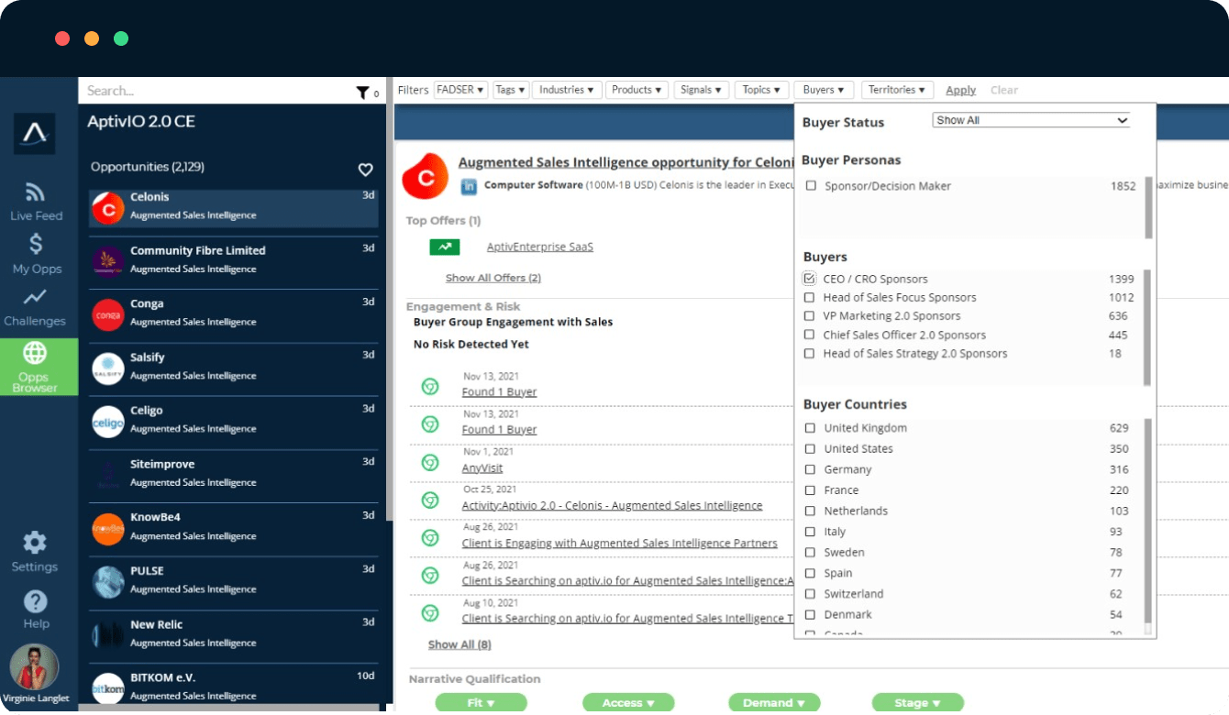Viewport: 1229px width, 715px height.
Task: Click the Apply filters link
Action: 960,90
